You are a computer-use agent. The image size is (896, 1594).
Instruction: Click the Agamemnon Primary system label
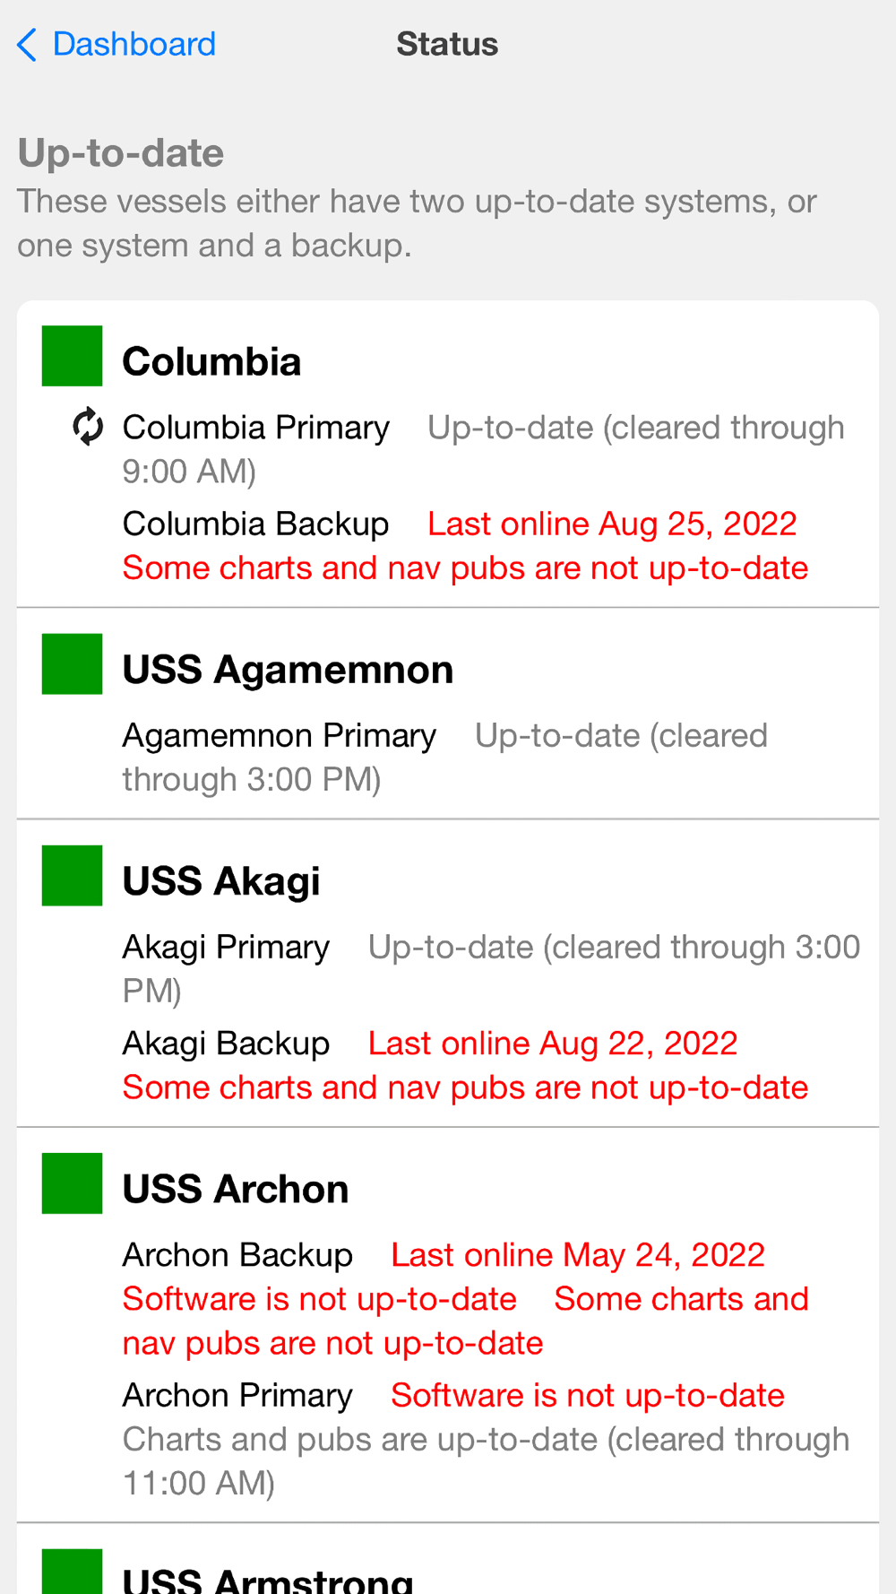[279, 736]
